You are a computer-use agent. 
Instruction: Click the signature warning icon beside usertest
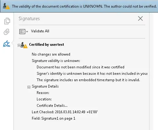pos(24,45)
